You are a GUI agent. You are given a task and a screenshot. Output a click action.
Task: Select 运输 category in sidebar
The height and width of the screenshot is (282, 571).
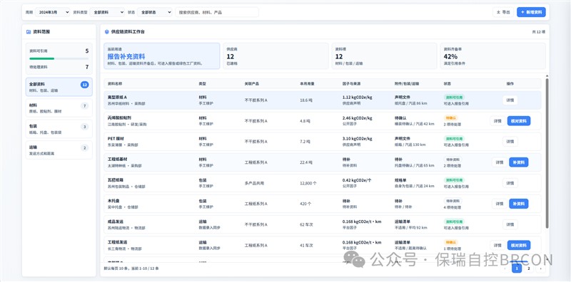click(x=59, y=150)
